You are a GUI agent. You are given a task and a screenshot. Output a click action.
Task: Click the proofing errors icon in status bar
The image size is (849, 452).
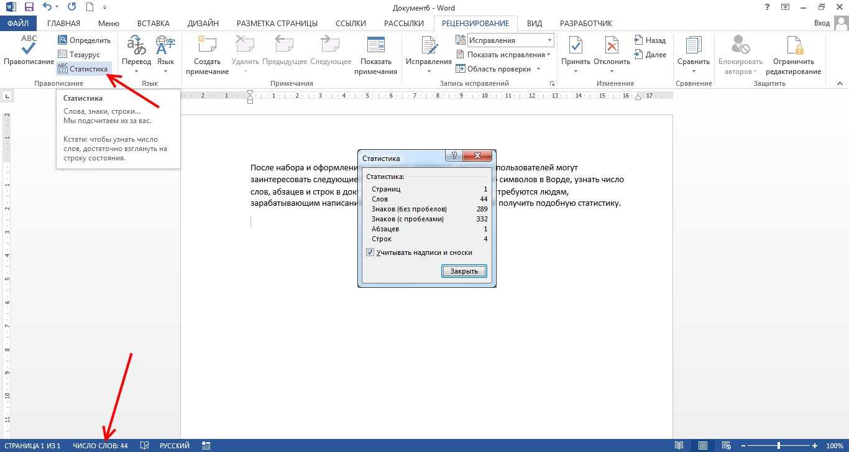[x=145, y=446]
